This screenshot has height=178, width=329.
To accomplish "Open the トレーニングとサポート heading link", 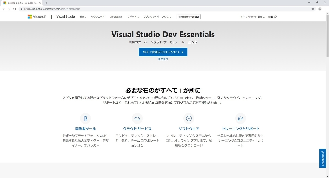I will coord(240,129).
